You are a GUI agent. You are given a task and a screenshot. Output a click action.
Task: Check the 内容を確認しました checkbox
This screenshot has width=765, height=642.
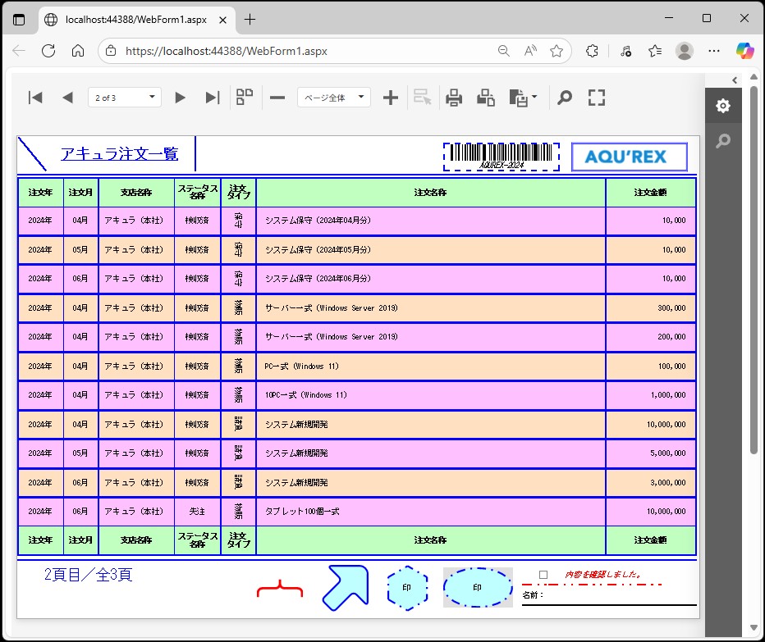click(x=543, y=575)
